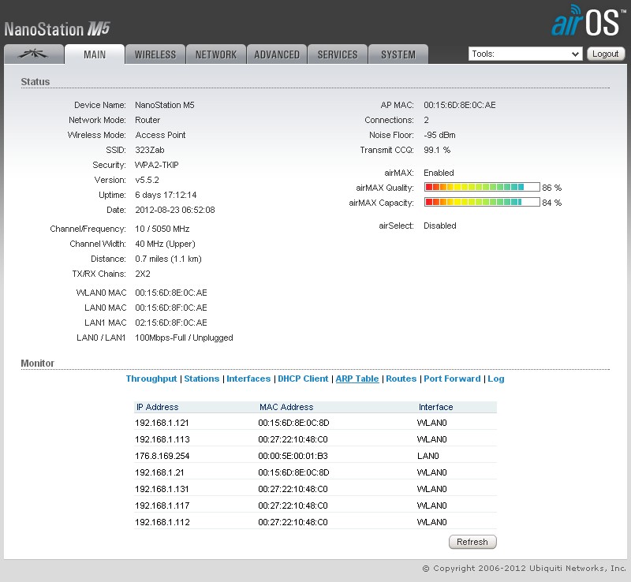Open the Throughput monitor link
Viewport: 631px width, 582px height.
[x=151, y=379]
